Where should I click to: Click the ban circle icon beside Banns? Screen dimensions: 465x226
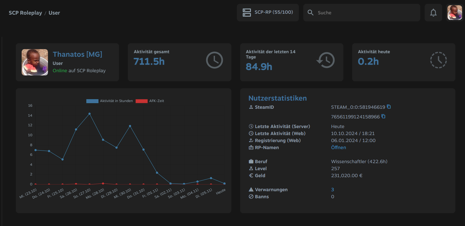tap(251, 197)
